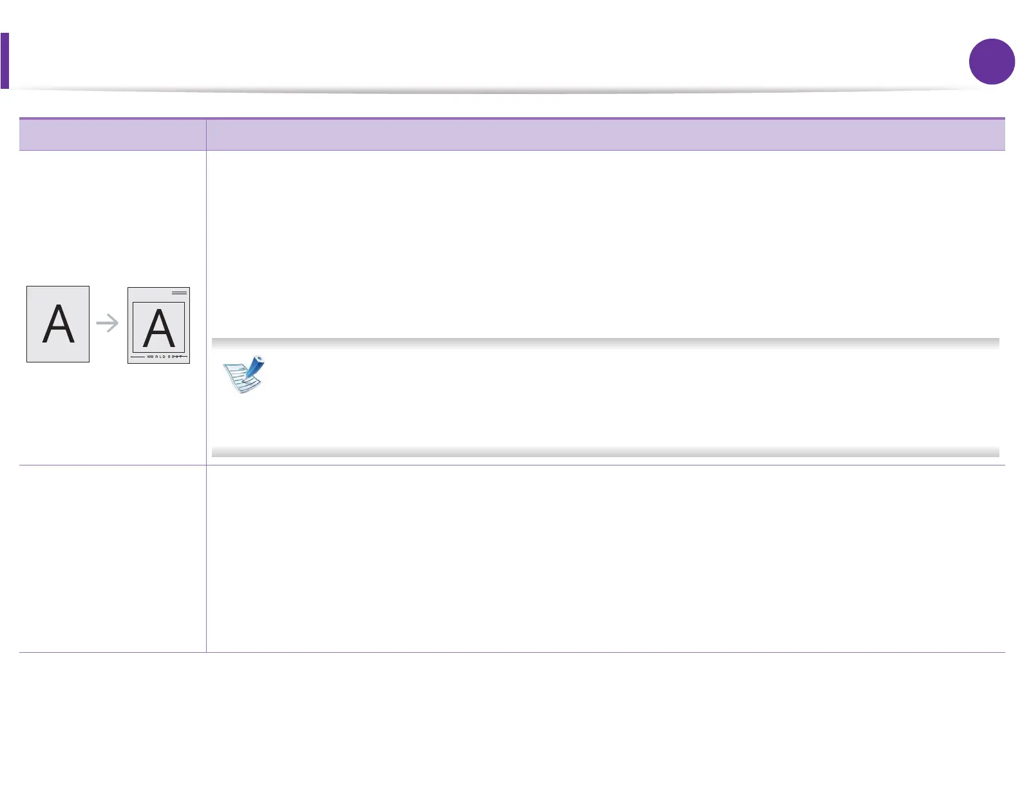Click the purple vertical title bar accent
This screenshot has width=1020, height=788.
coord(5,61)
